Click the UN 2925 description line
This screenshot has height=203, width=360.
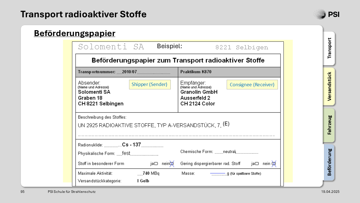pos(150,125)
